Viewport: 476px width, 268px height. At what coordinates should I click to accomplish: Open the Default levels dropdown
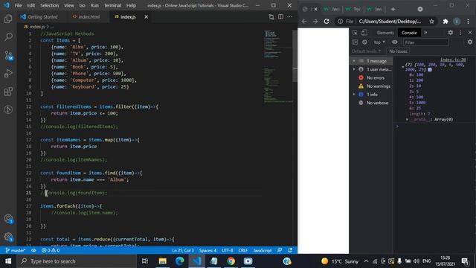pyautogui.click(x=367, y=51)
